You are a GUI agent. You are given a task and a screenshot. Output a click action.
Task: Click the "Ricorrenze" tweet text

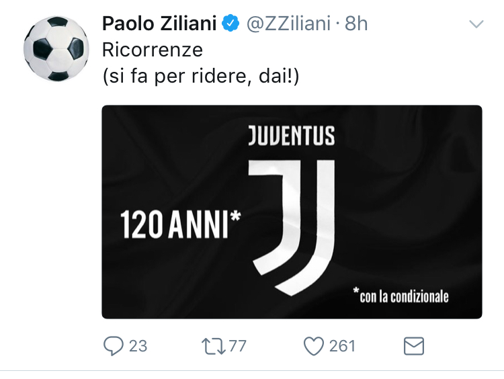coord(152,50)
